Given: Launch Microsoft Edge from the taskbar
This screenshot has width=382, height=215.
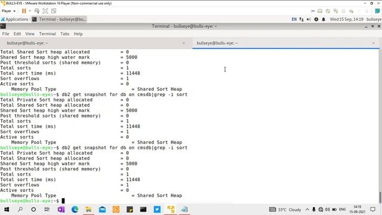Looking at the screenshot, I should (x=75, y=210).
